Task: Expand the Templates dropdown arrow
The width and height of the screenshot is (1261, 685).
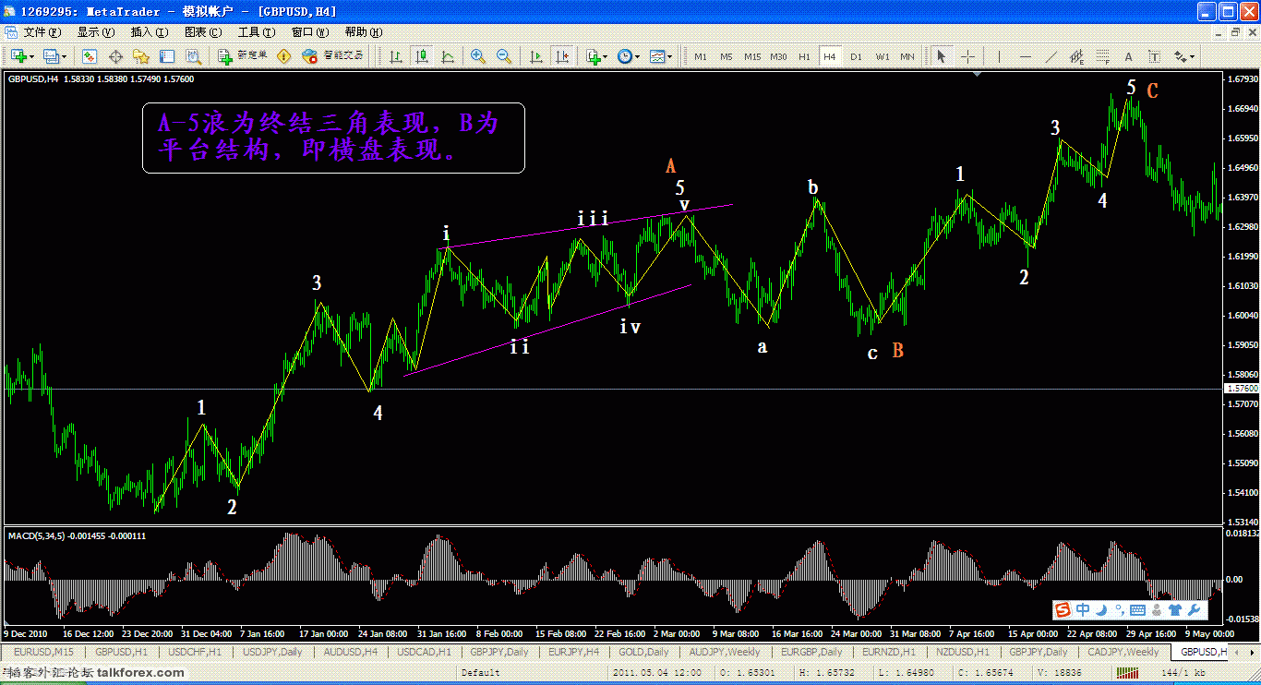Action: coord(671,56)
